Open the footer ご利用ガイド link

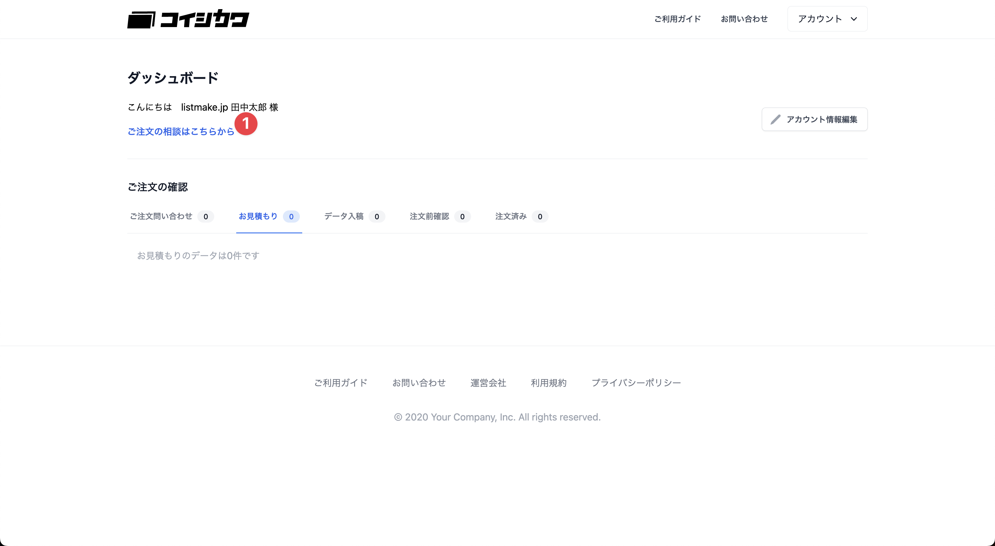341,383
